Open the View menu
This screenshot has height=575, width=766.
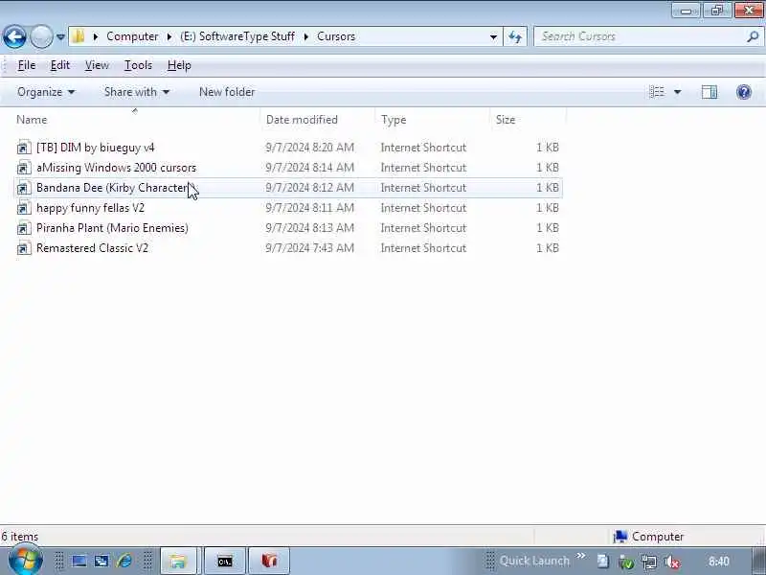97,65
